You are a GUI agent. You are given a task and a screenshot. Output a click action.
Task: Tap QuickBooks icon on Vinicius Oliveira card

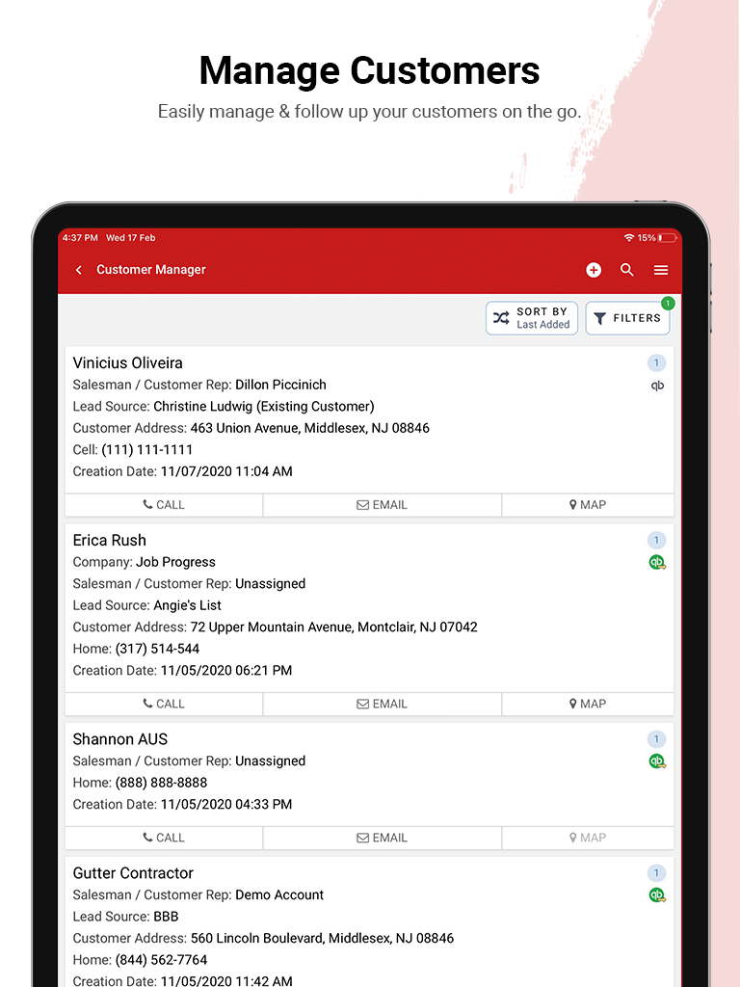click(657, 386)
